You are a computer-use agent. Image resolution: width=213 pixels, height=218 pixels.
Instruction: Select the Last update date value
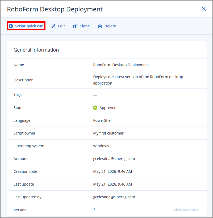point(112,184)
